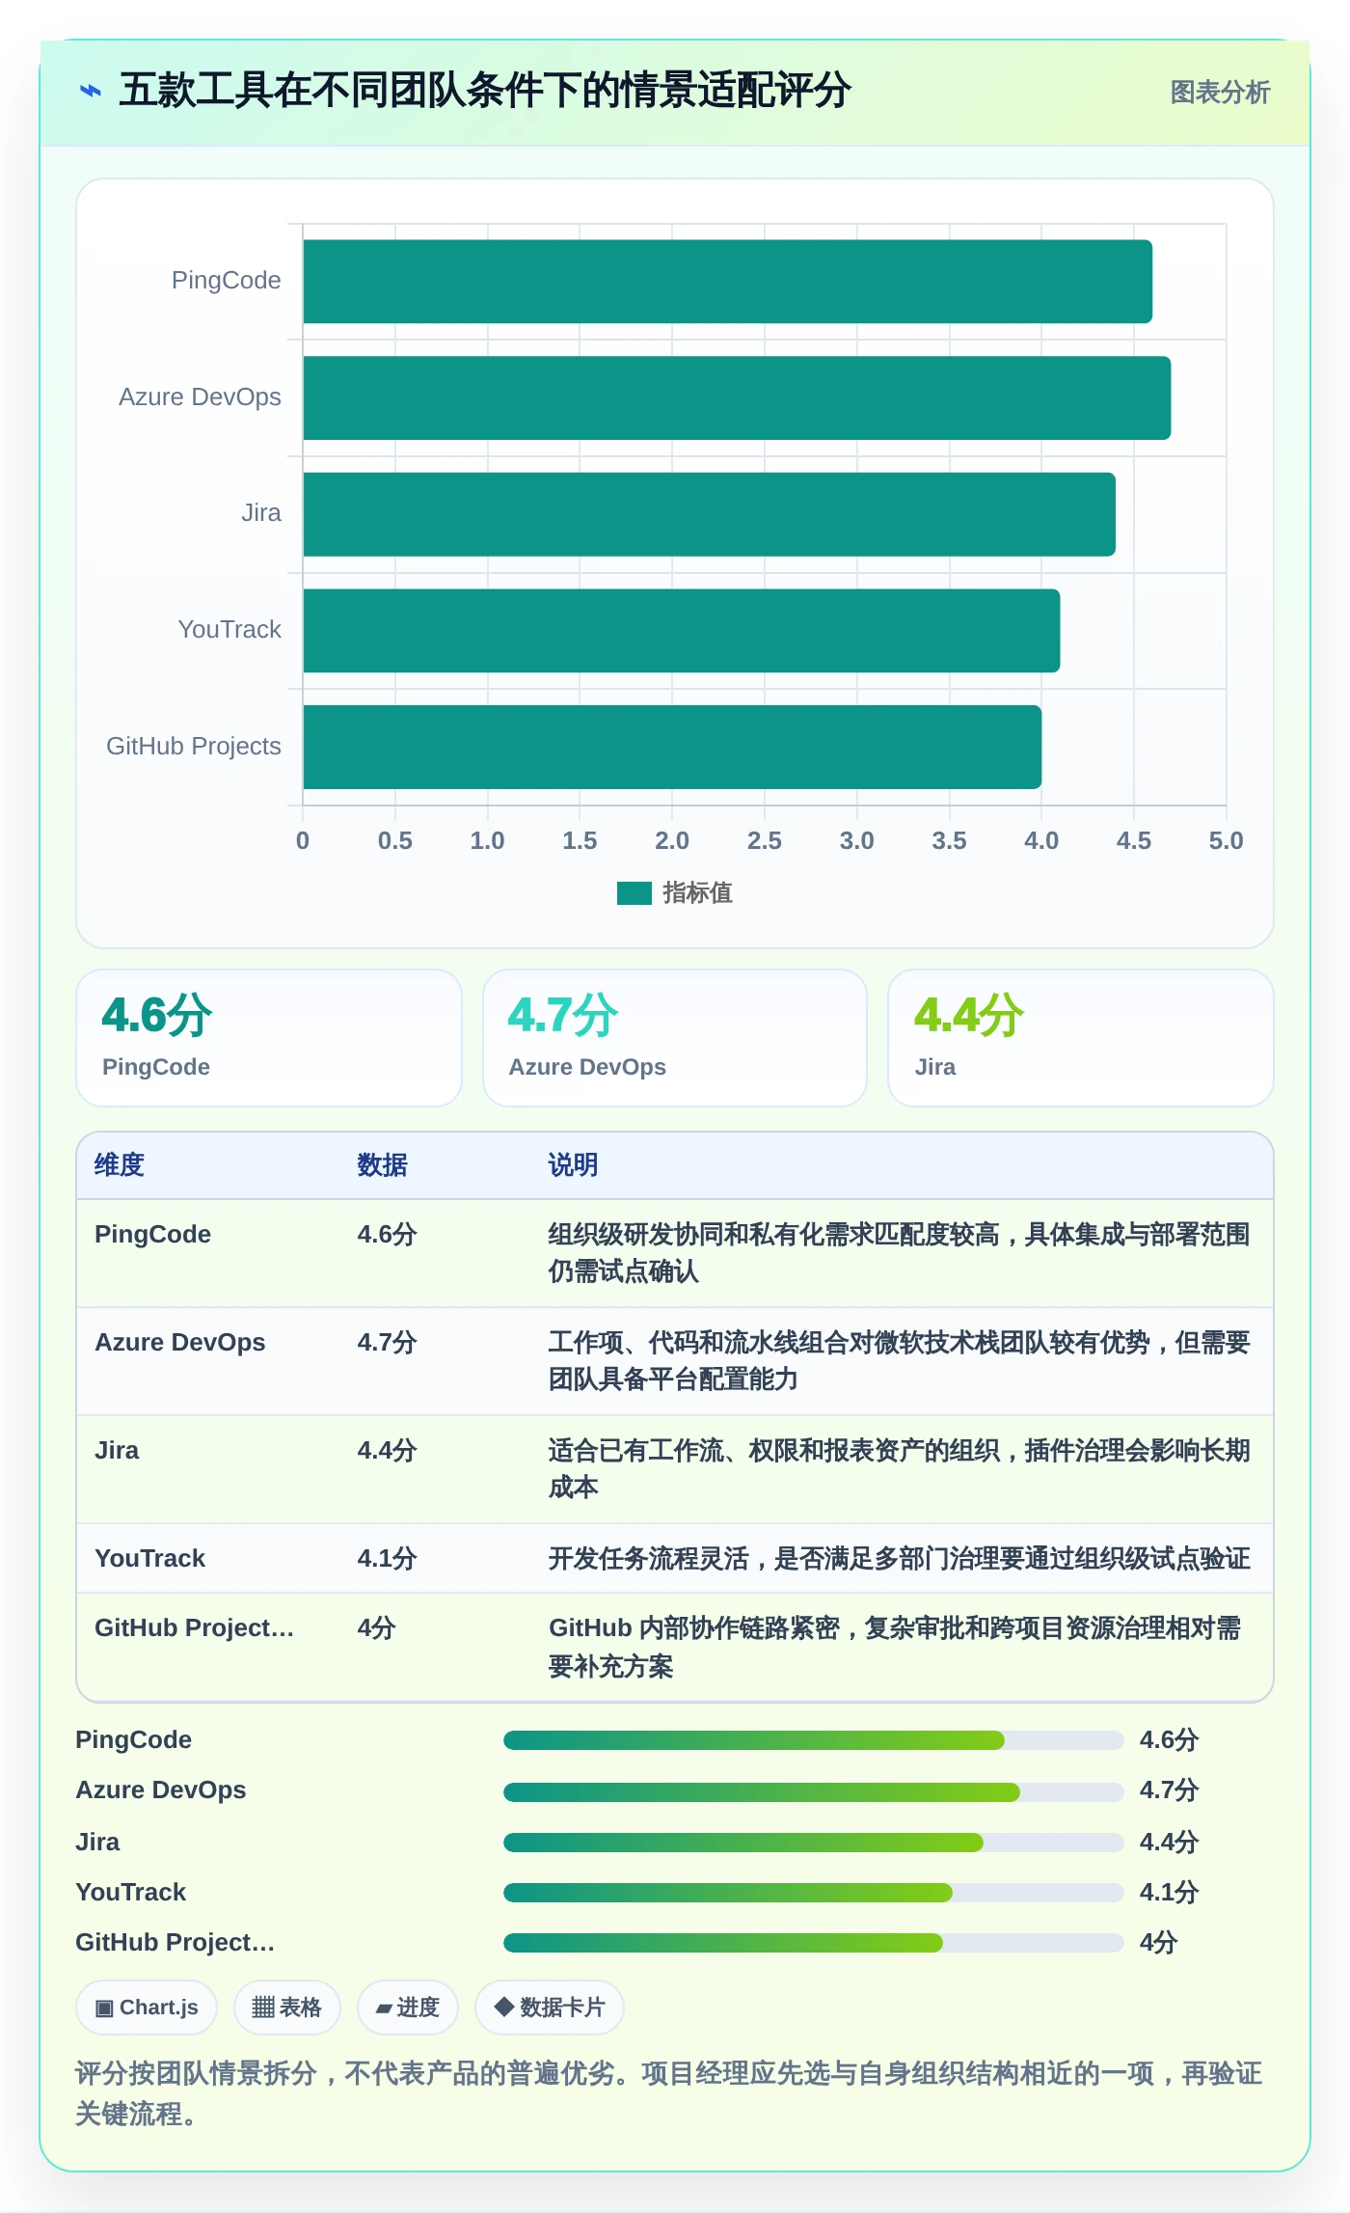Viewport: 1350px width, 2213px height.
Task: Click the 4.6分 value in the table
Action: point(387,1235)
